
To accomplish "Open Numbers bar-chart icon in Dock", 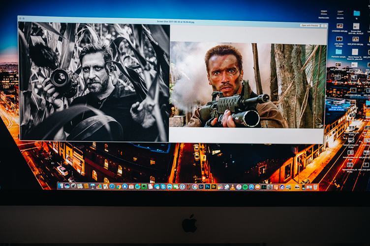I will coord(99,186).
